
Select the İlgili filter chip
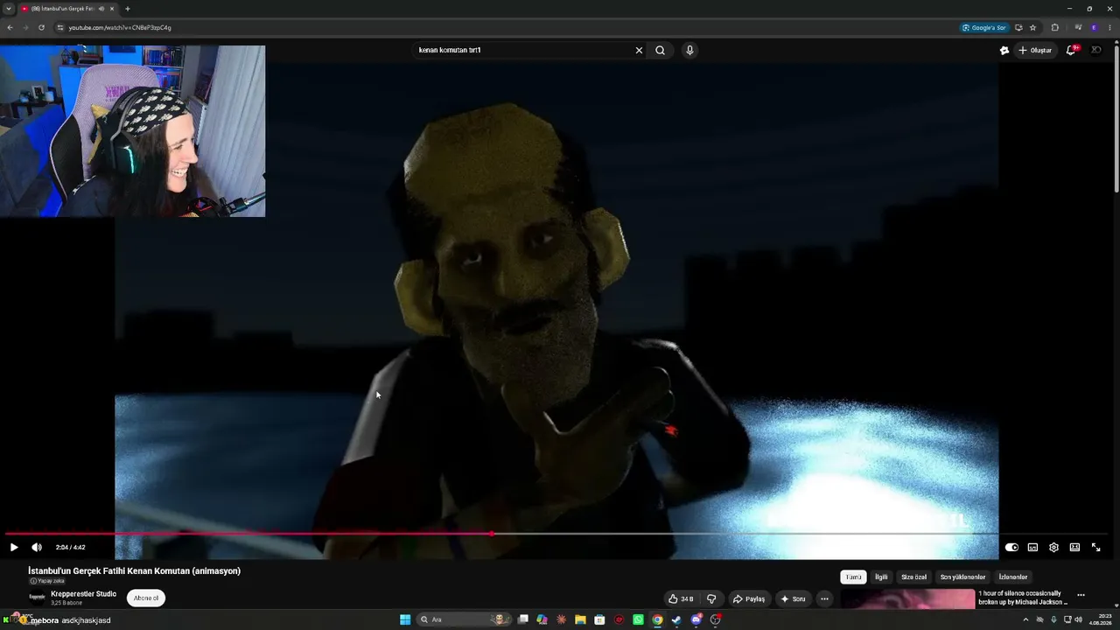point(881,577)
